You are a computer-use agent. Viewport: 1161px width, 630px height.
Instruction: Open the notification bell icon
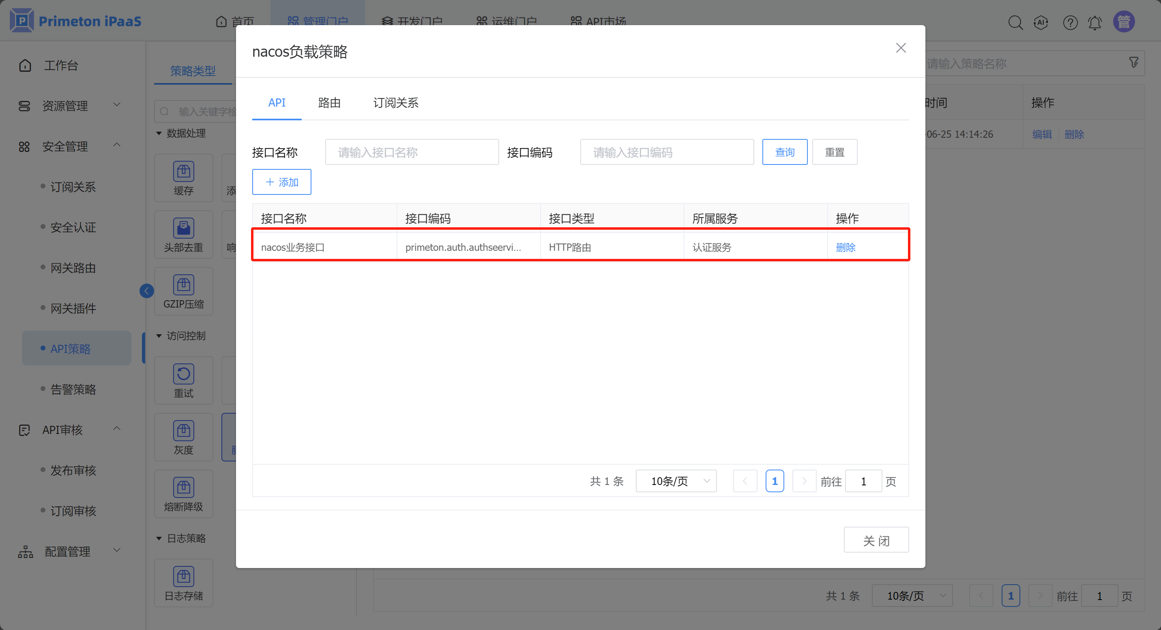[1095, 22]
